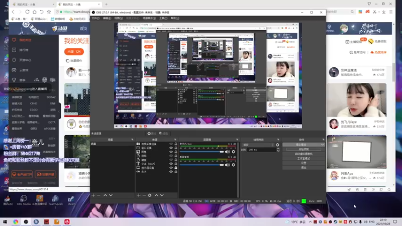This screenshot has height=226, width=402.
Task: Toggle lock on video capture device source
Action: pyautogui.click(x=176, y=144)
